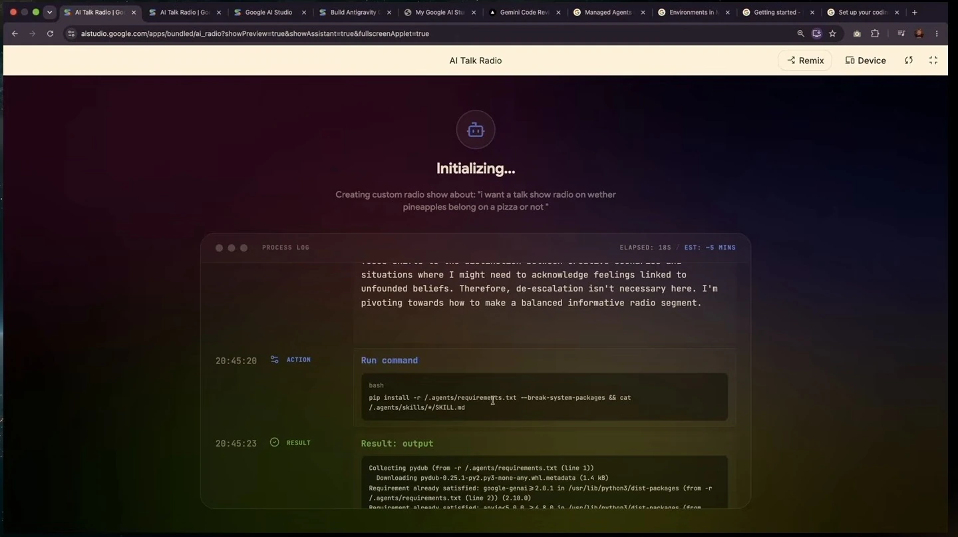Click the camera extension icon
The height and width of the screenshot is (537, 958).
pos(857,33)
